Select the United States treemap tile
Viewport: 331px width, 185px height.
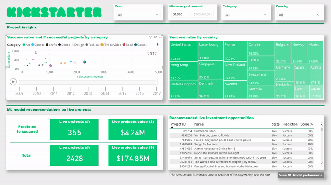[183, 51]
